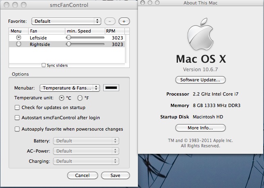264x188 pixels.
Task: Minimize the About This Mac window
Action: [150, 2]
